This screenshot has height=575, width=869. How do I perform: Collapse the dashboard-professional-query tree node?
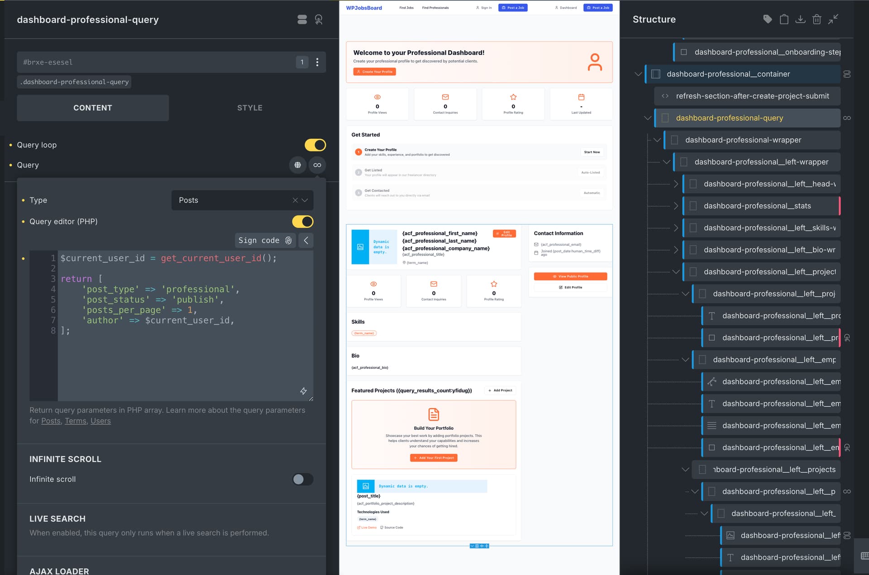tap(648, 118)
